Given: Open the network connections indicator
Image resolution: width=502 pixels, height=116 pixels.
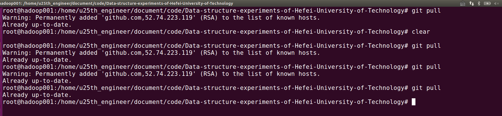Looking at the screenshot, I should coord(472,3).
